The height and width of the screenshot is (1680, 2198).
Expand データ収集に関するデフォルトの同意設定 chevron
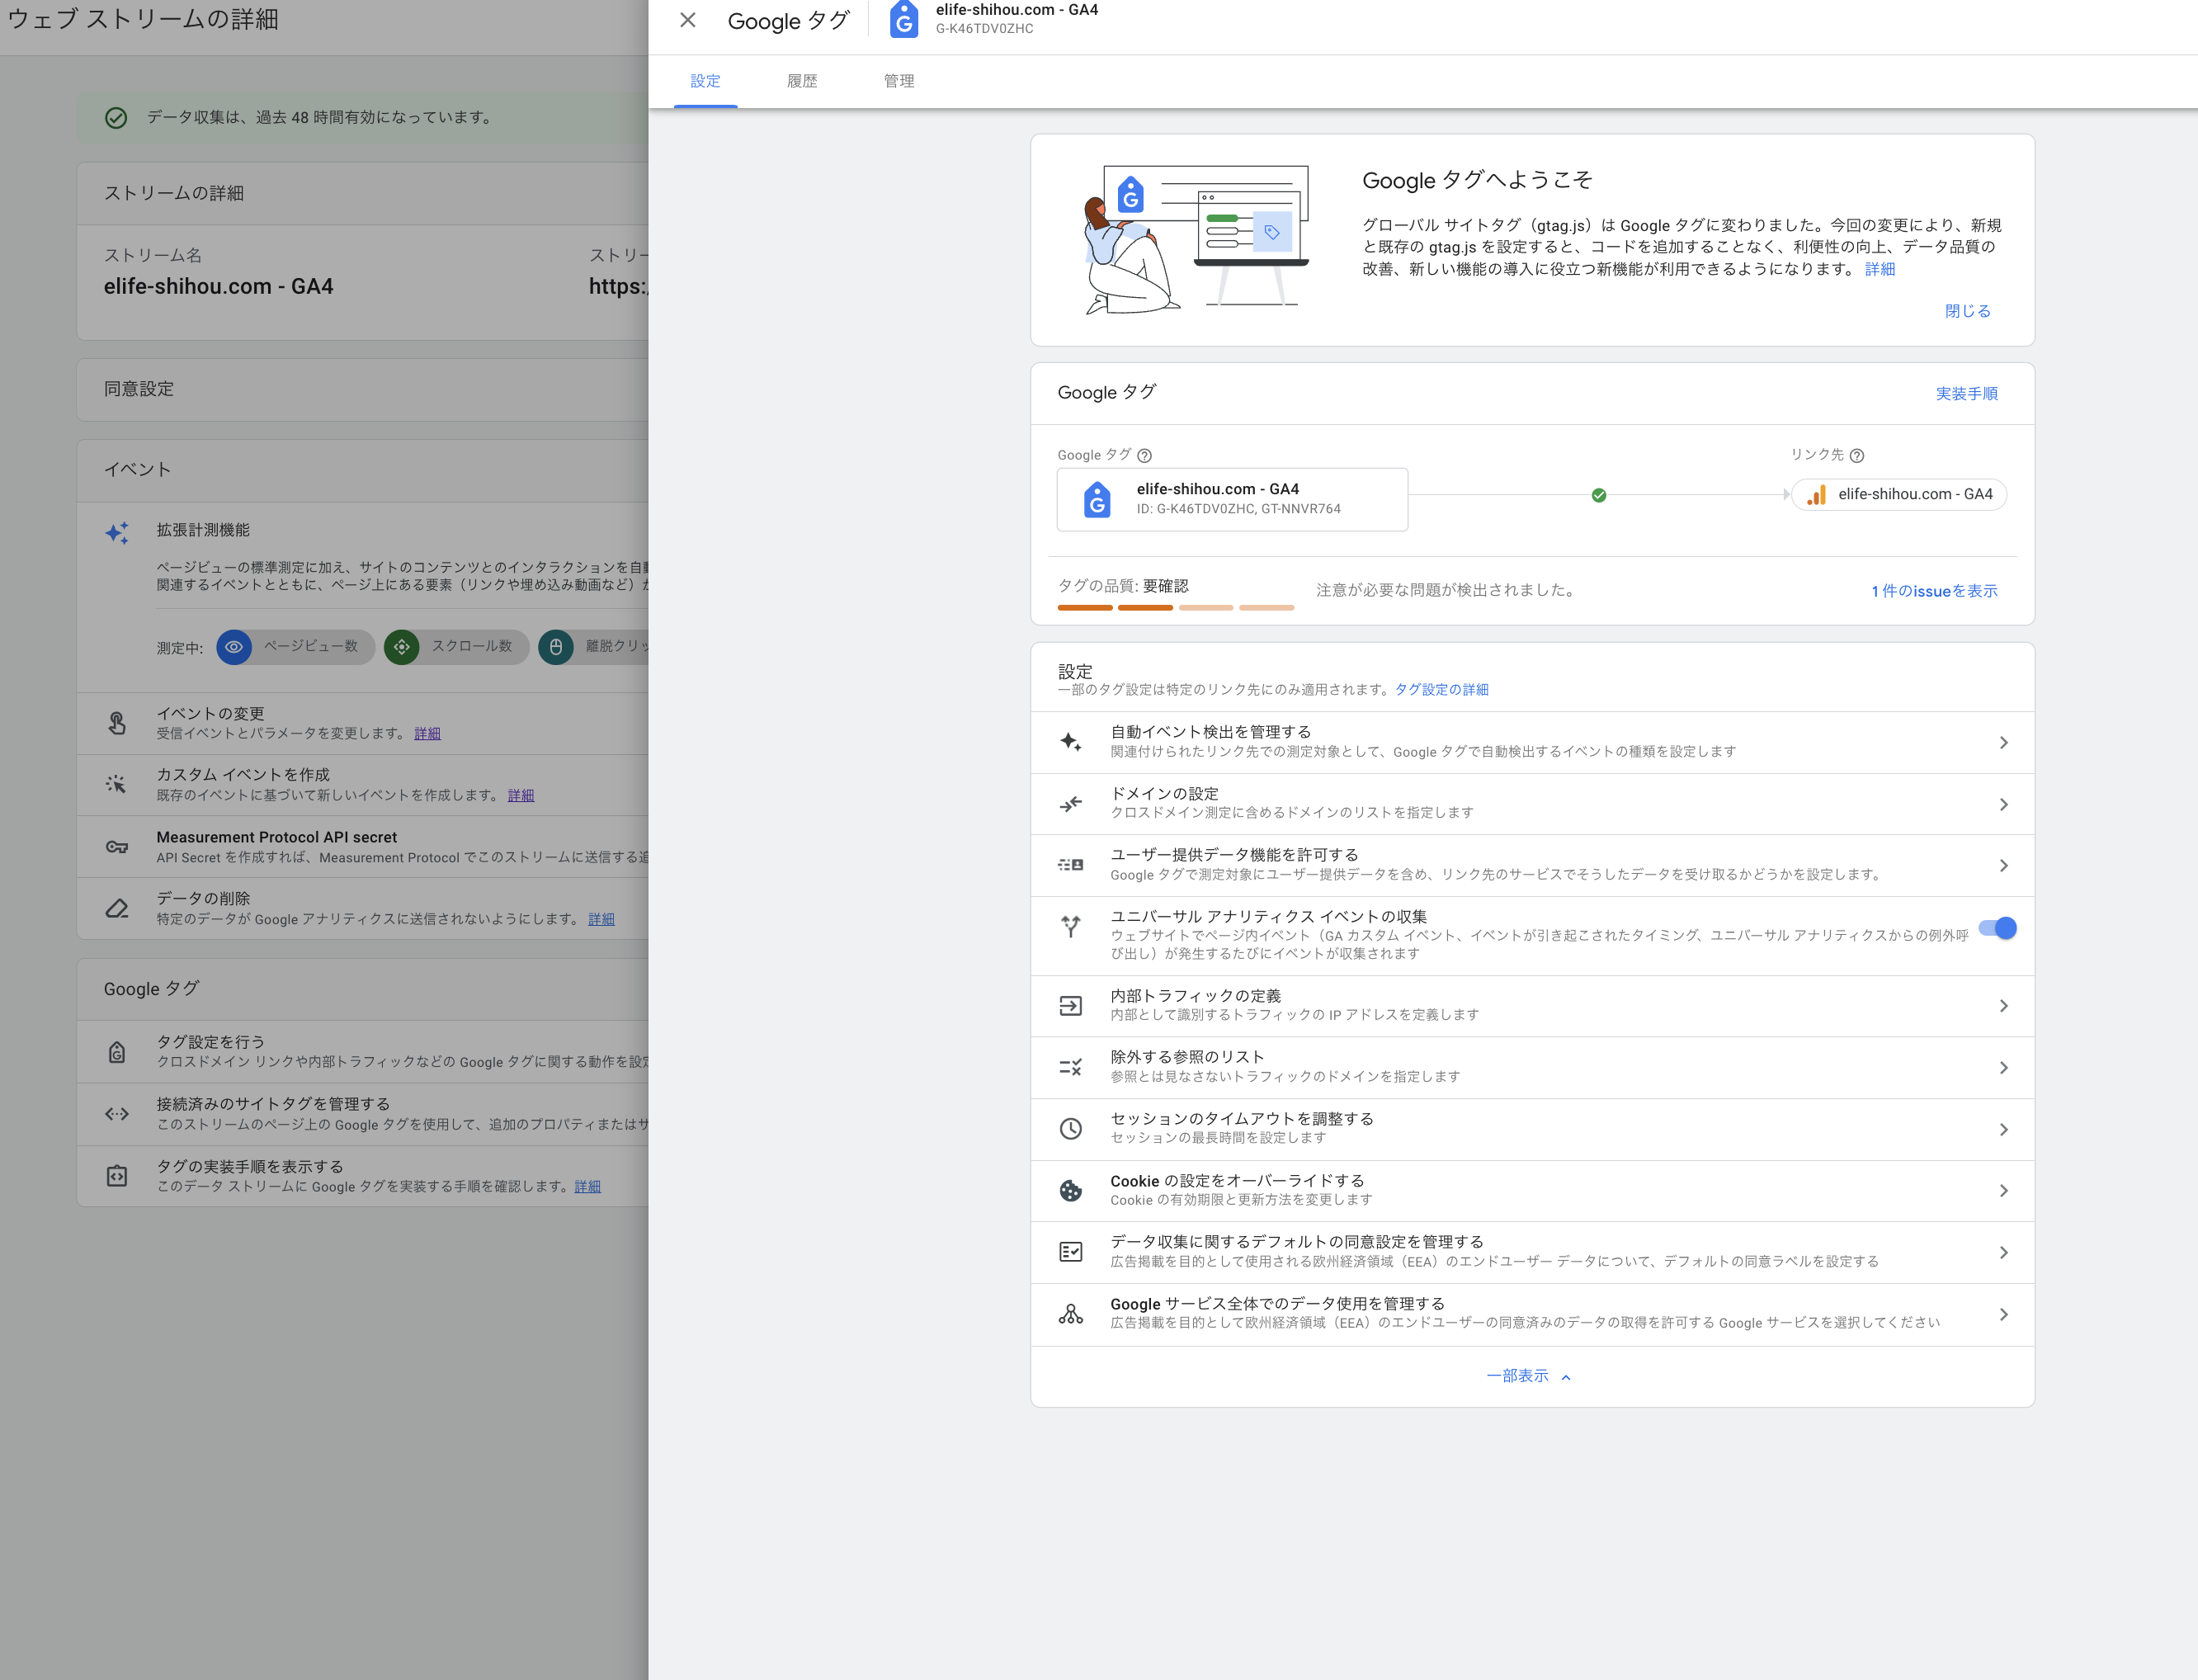click(x=2003, y=1252)
